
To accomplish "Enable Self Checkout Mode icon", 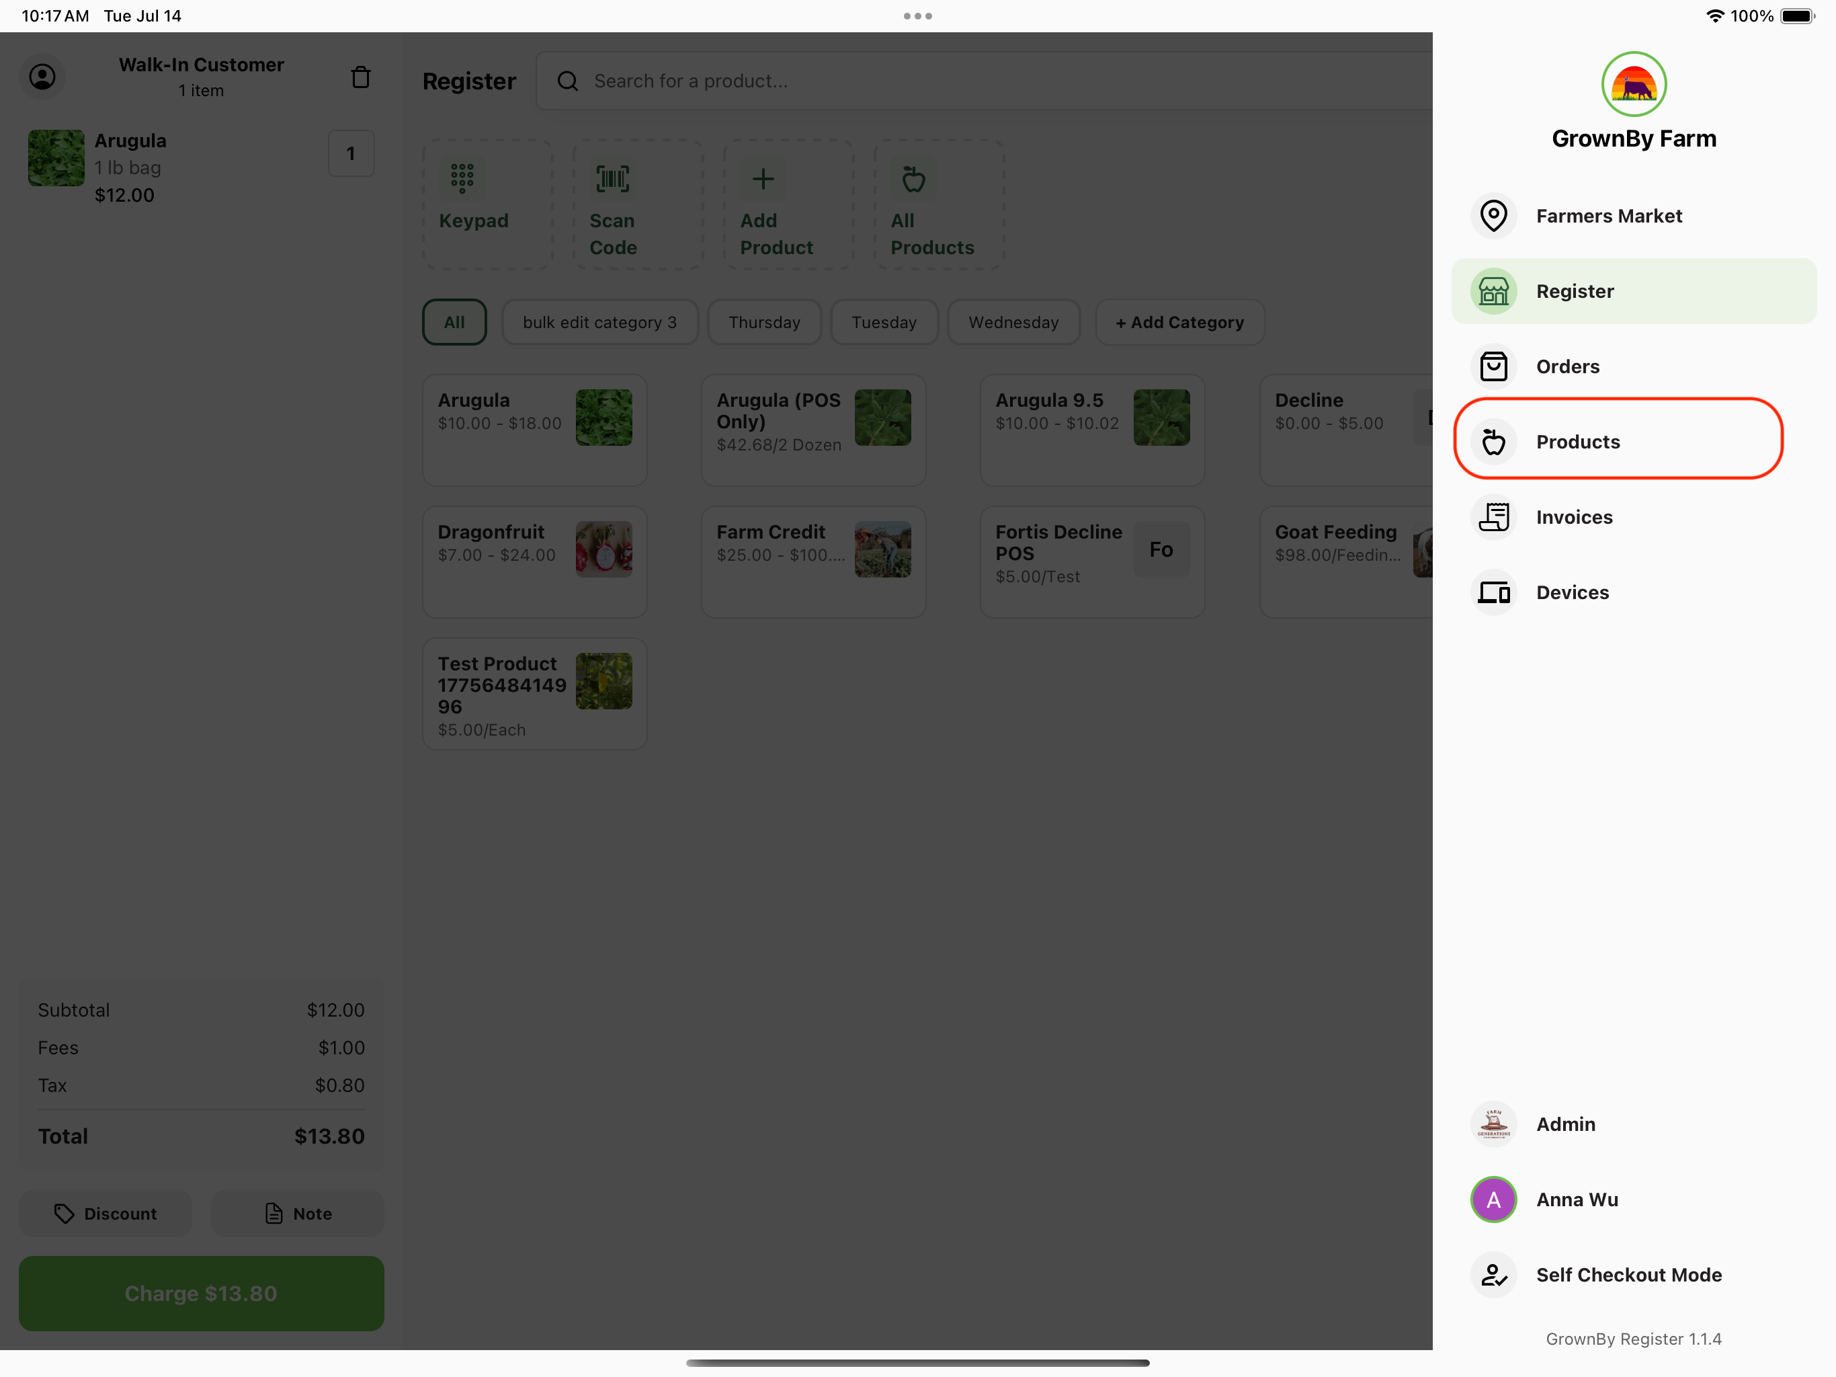I will point(1493,1275).
